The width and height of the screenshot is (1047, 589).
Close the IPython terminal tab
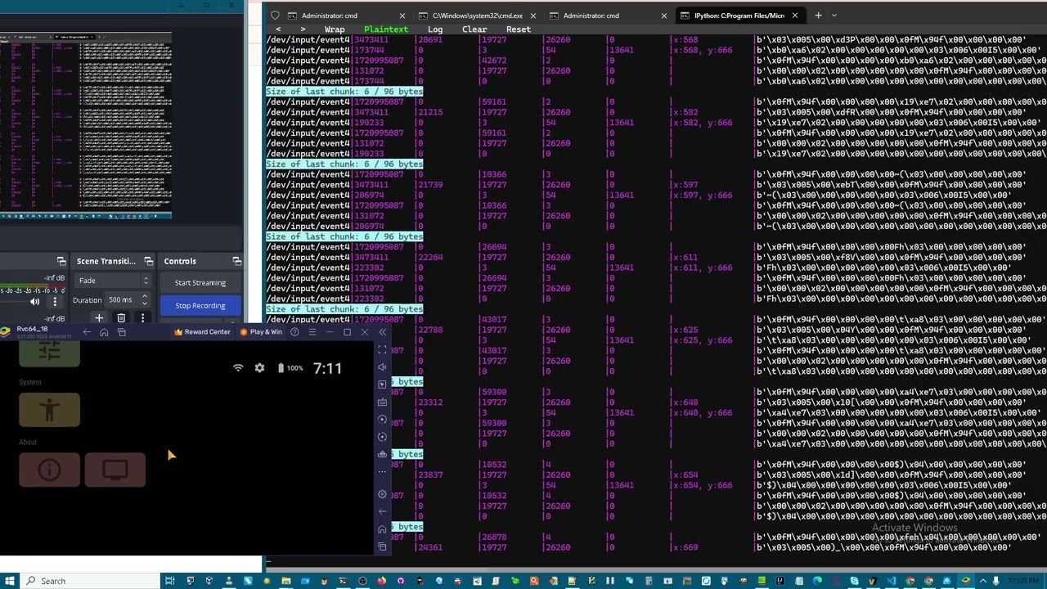[794, 16]
